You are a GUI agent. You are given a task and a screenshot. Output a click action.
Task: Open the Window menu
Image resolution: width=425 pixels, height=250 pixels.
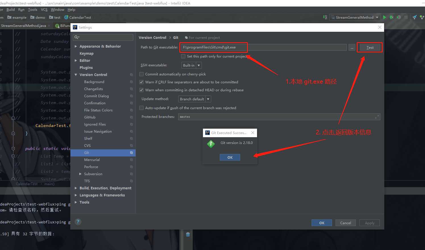(x=57, y=9)
